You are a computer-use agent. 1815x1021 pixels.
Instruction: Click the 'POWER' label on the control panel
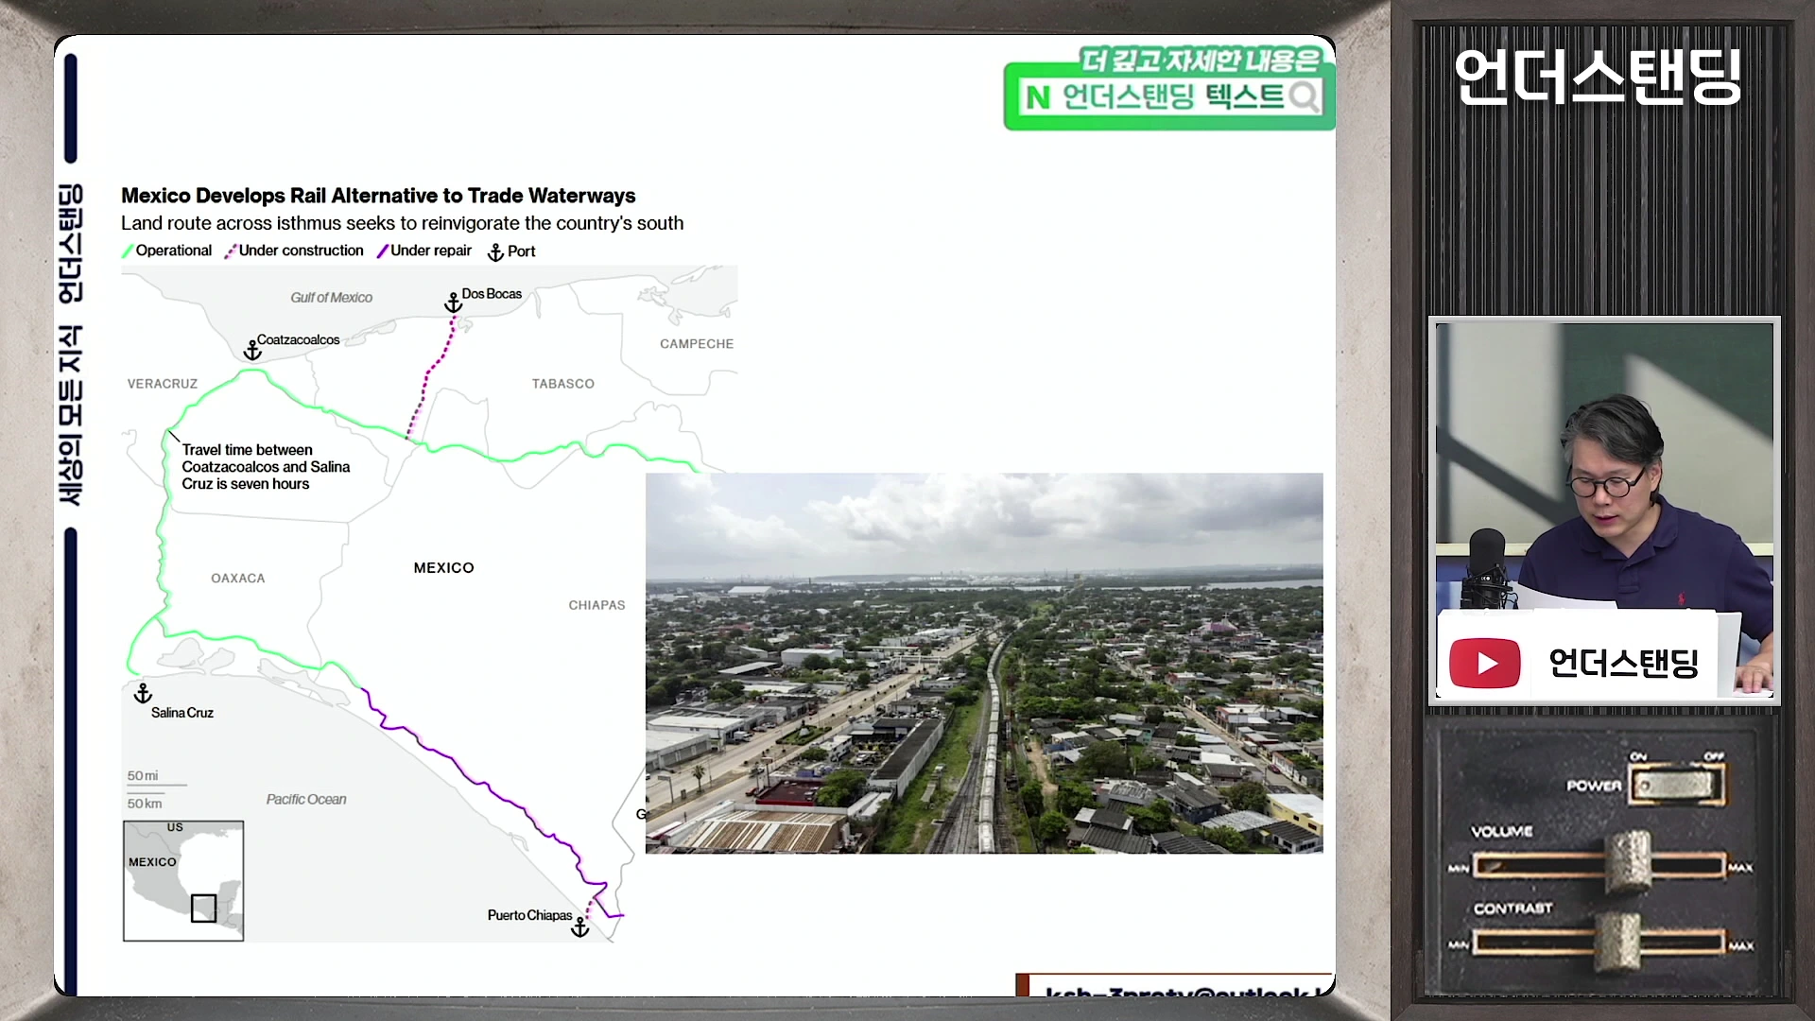pyautogui.click(x=1594, y=786)
